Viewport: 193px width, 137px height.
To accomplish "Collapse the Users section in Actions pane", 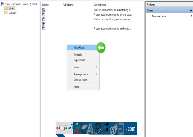I will coord(191,10).
